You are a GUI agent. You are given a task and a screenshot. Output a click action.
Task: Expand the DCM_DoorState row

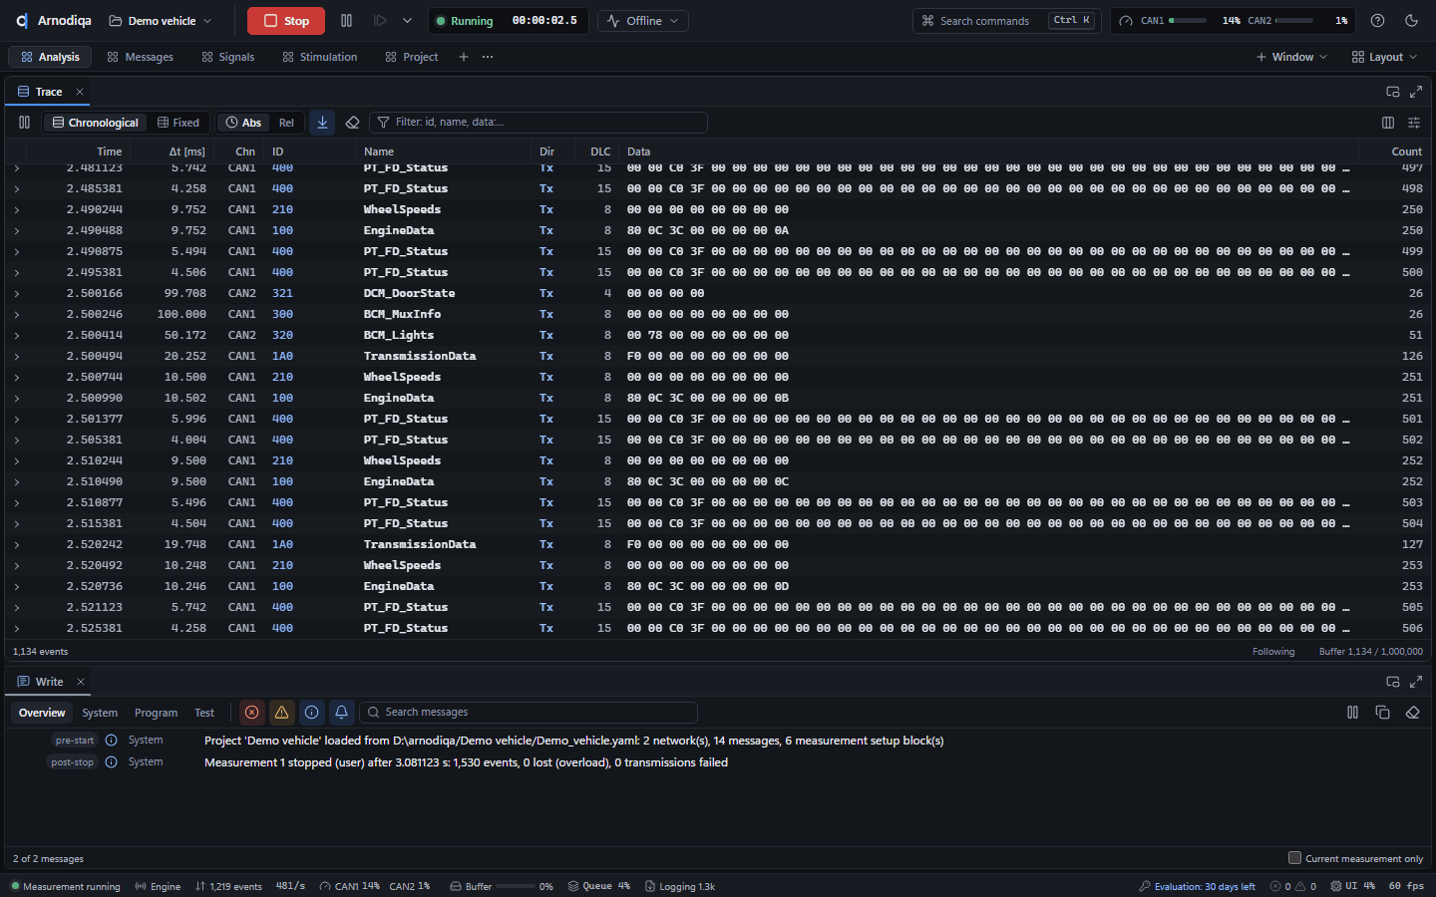click(17, 293)
